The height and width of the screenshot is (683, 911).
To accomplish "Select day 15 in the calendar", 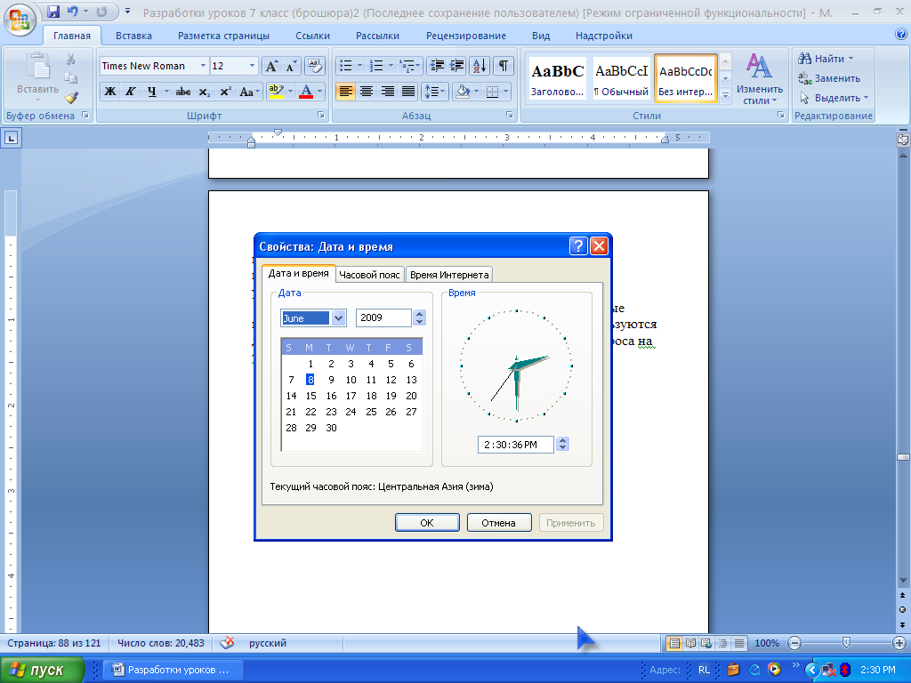I will 310,396.
